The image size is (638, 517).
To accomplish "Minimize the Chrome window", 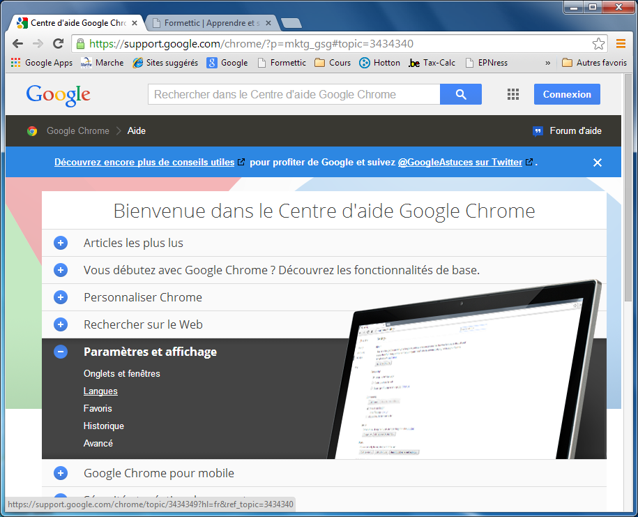I will (x=574, y=8).
